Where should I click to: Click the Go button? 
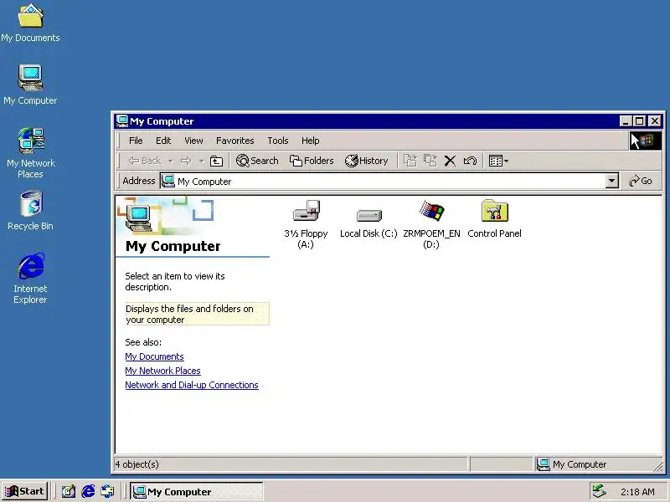click(640, 181)
